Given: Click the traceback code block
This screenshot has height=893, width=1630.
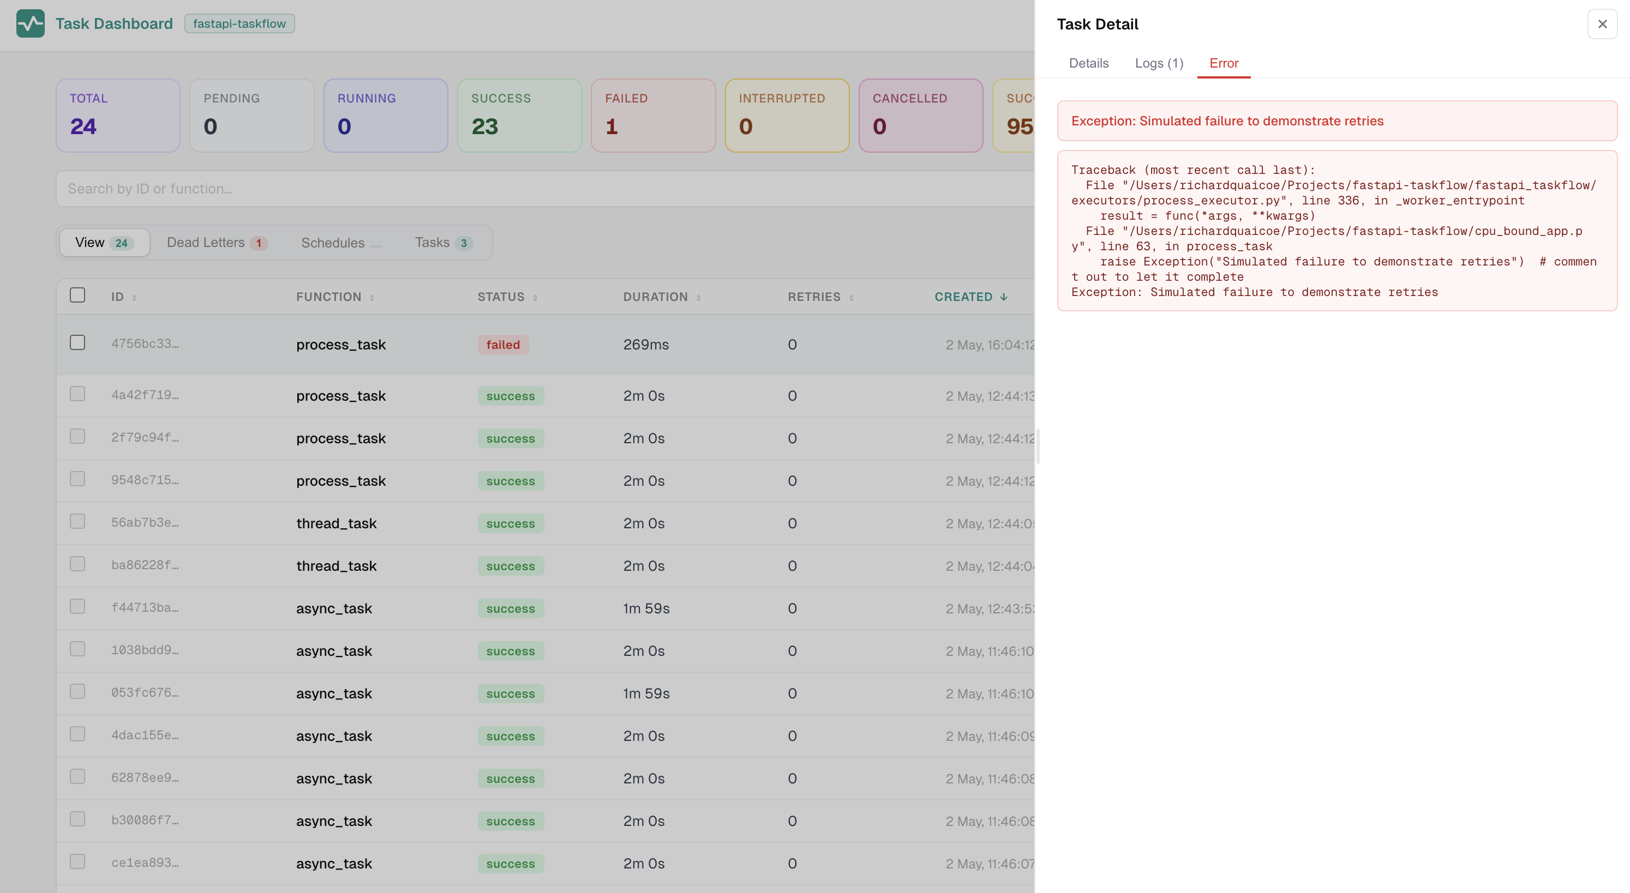Looking at the screenshot, I should [x=1337, y=231].
